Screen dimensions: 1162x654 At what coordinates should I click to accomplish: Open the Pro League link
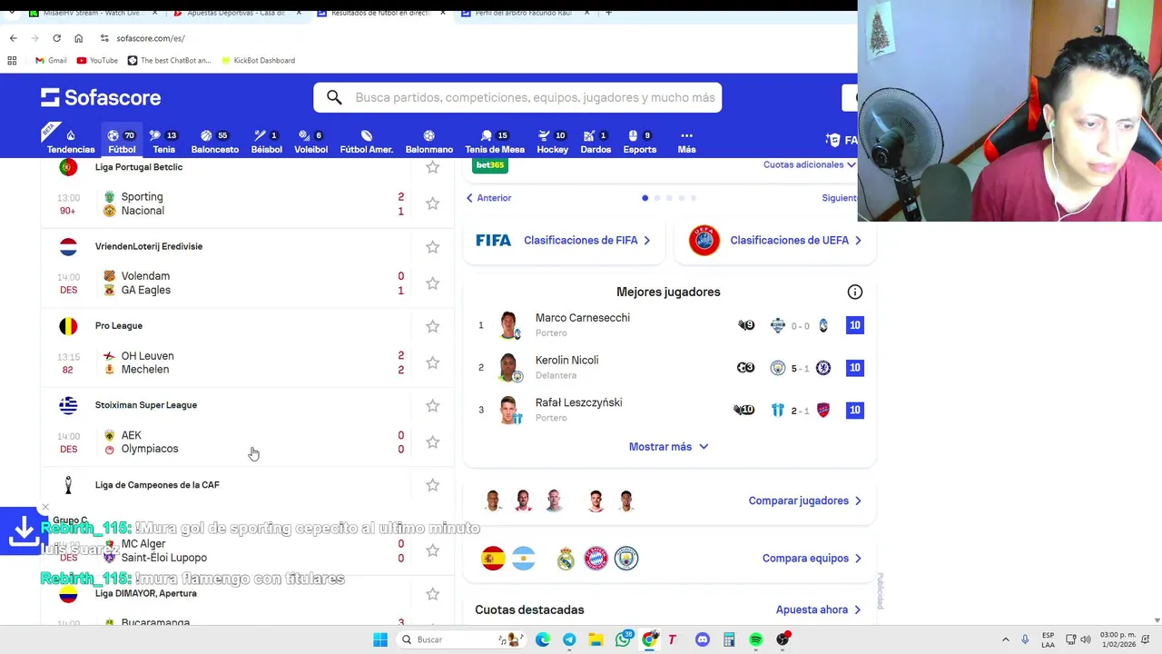pyautogui.click(x=119, y=325)
